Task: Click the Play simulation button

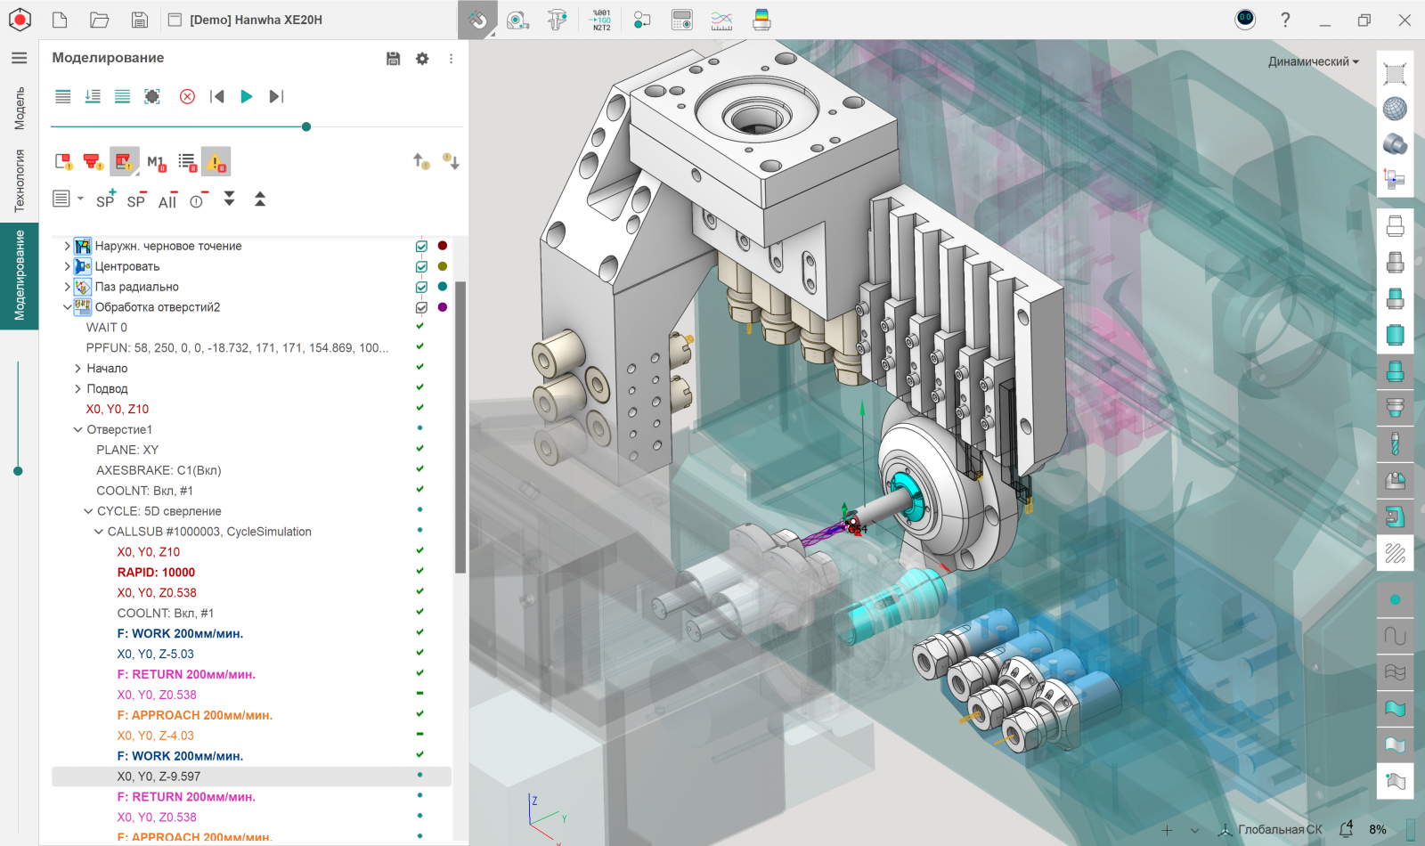Action: point(247,96)
